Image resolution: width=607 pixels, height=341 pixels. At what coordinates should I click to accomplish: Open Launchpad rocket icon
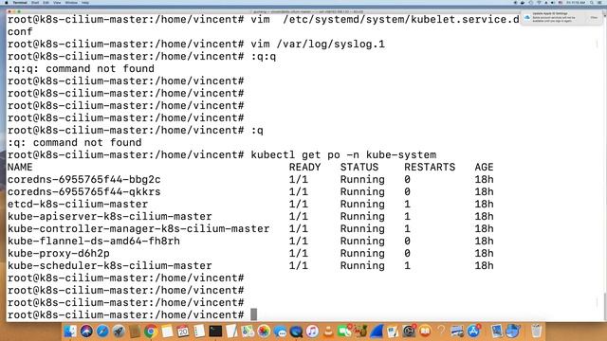(x=119, y=331)
